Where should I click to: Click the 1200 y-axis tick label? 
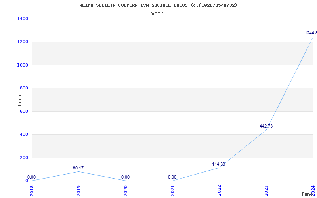click(23, 42)
